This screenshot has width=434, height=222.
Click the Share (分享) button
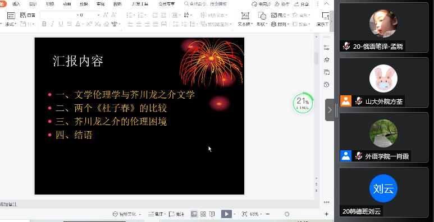(x=301, y=4)
